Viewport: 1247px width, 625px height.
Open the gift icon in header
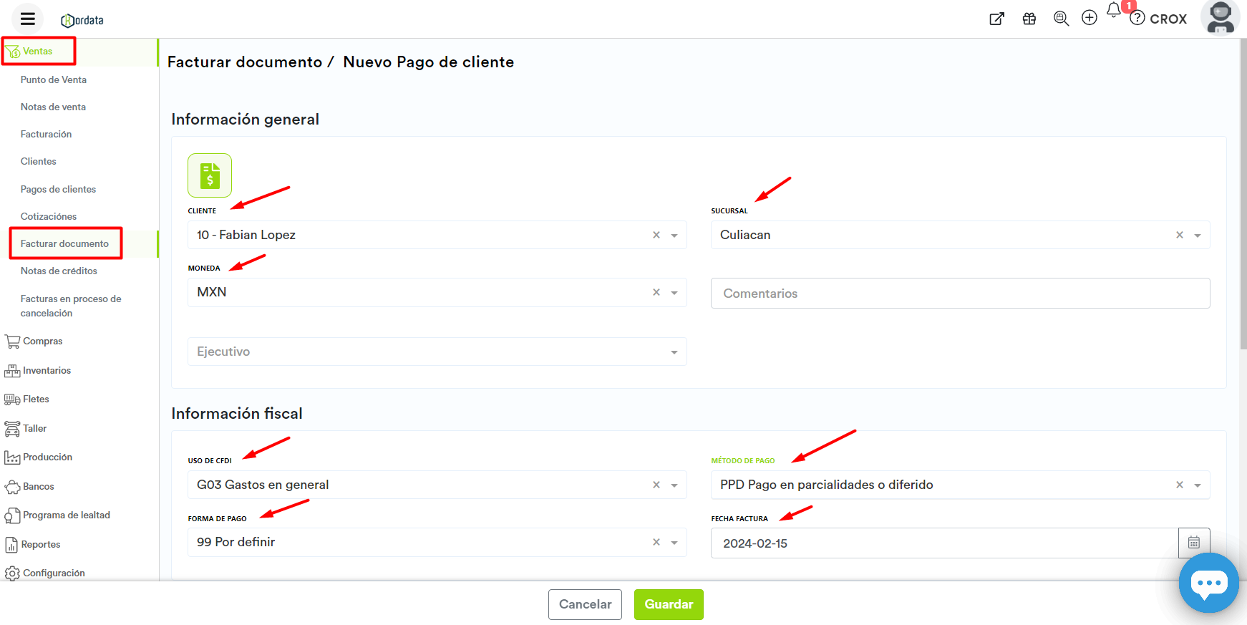(x=1029, y=19)
